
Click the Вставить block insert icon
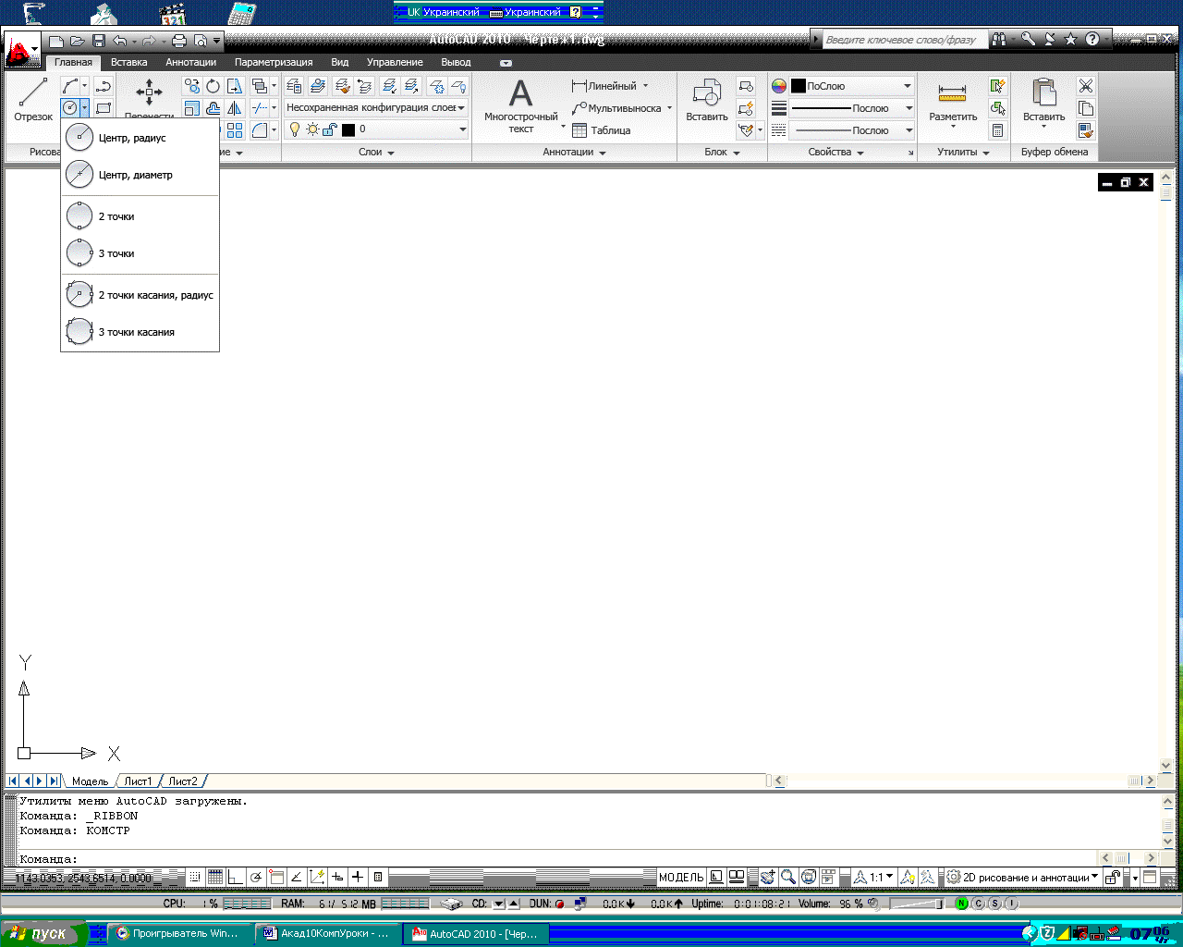(707, 93)
